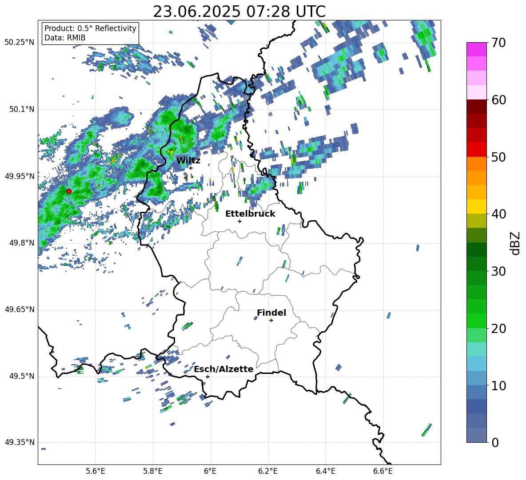The width and height of the screenshot is (526, 480).
Task: Click the colorbar value 20
Action: pos(498,329)
